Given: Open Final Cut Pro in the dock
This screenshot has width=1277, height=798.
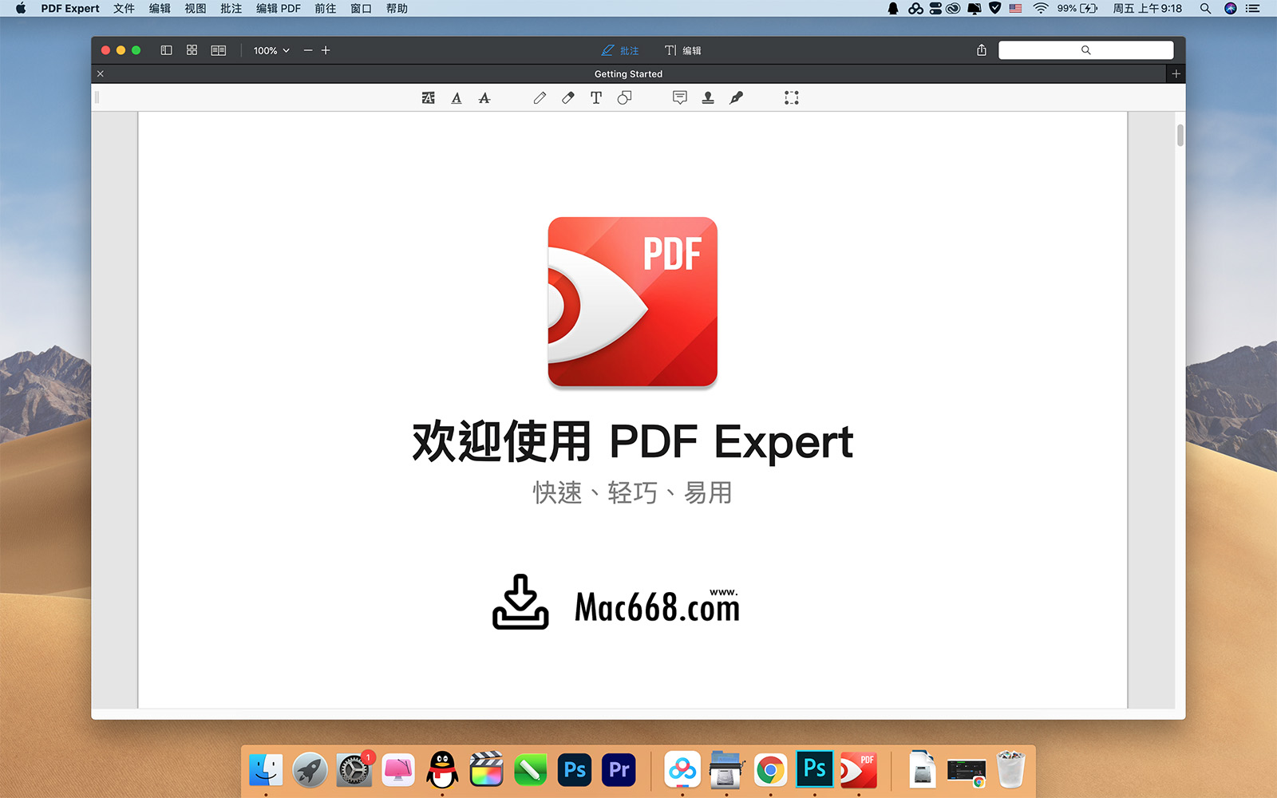Looking at the screenshot, I should click(x=486, y=770).
